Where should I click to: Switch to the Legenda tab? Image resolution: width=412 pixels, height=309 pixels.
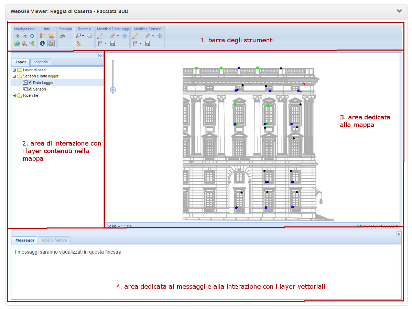(41, 62)
